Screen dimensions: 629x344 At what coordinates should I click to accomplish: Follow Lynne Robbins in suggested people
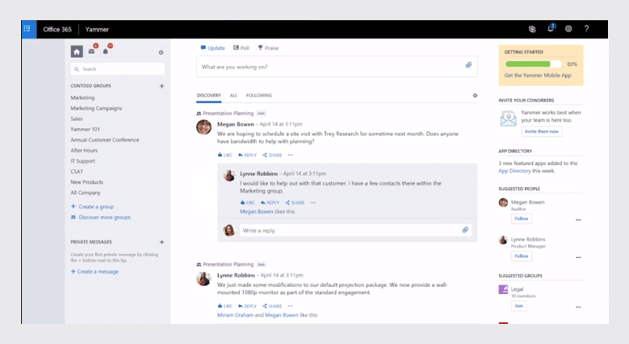pos(522,256)
